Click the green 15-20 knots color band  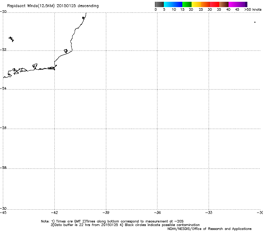(187, 4)
